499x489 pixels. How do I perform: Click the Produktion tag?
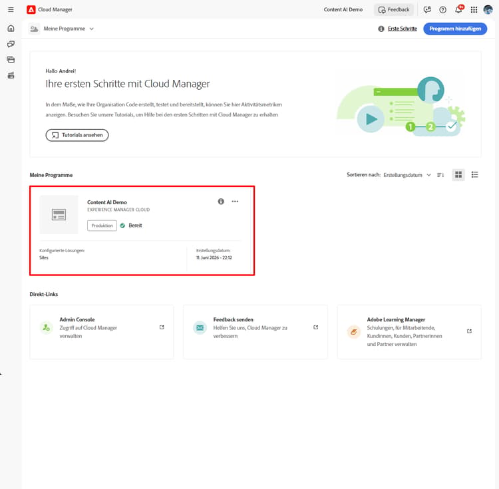pos(102,226)
